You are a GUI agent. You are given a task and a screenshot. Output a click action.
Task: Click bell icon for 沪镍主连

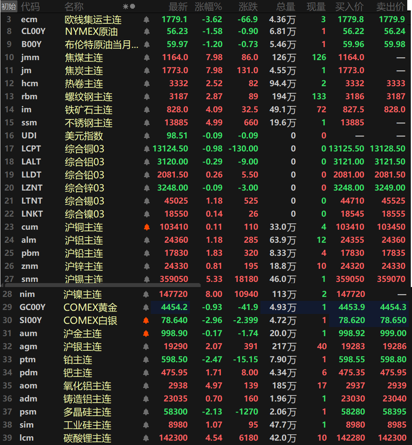146,294
